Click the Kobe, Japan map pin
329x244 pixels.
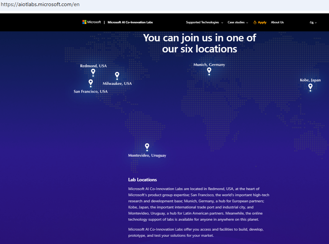310,87
